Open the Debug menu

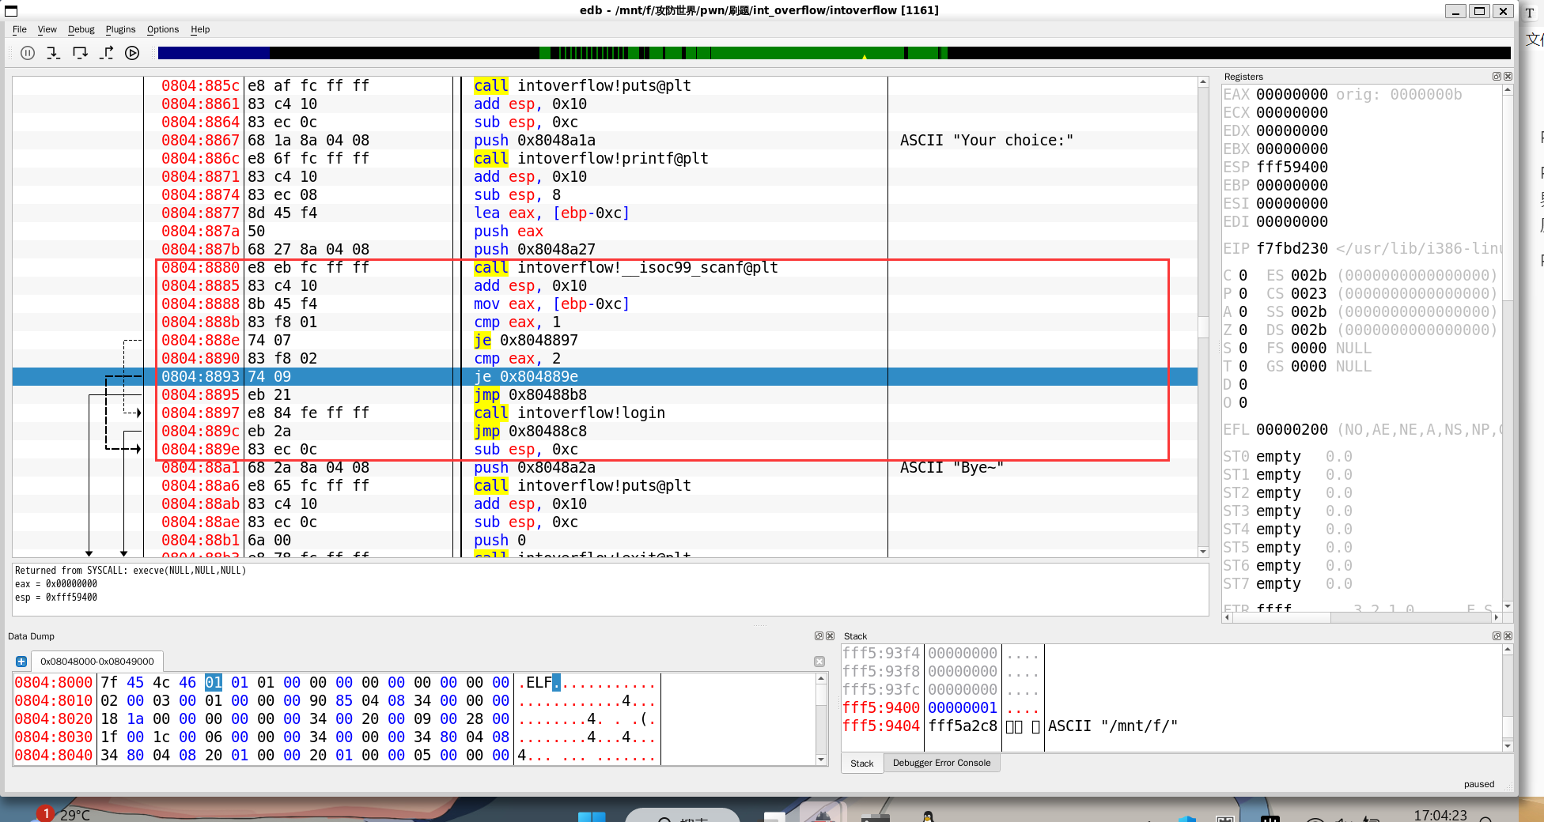tap(81, 29)
